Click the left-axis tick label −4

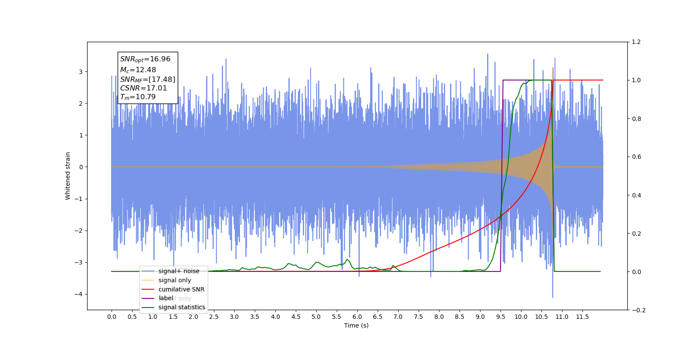tap(79, 294)
